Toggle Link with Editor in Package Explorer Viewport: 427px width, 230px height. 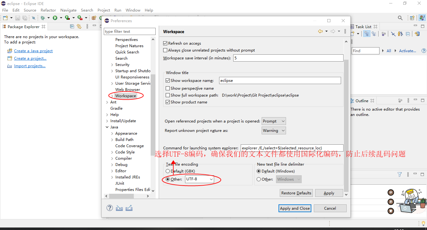79,27
